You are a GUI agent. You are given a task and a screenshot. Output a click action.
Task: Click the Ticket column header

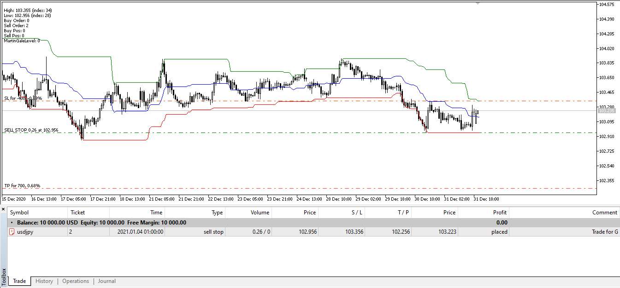coord(77,213)
